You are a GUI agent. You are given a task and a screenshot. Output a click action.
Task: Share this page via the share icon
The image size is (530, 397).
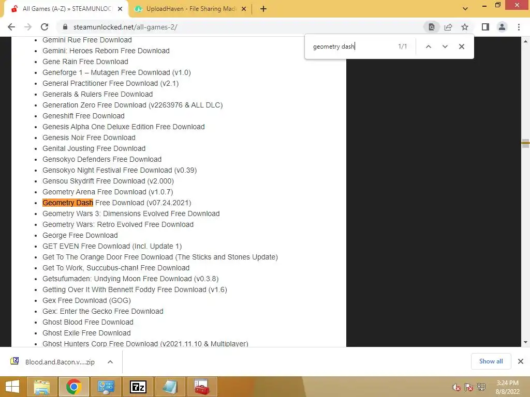click(x=448, y=27)
